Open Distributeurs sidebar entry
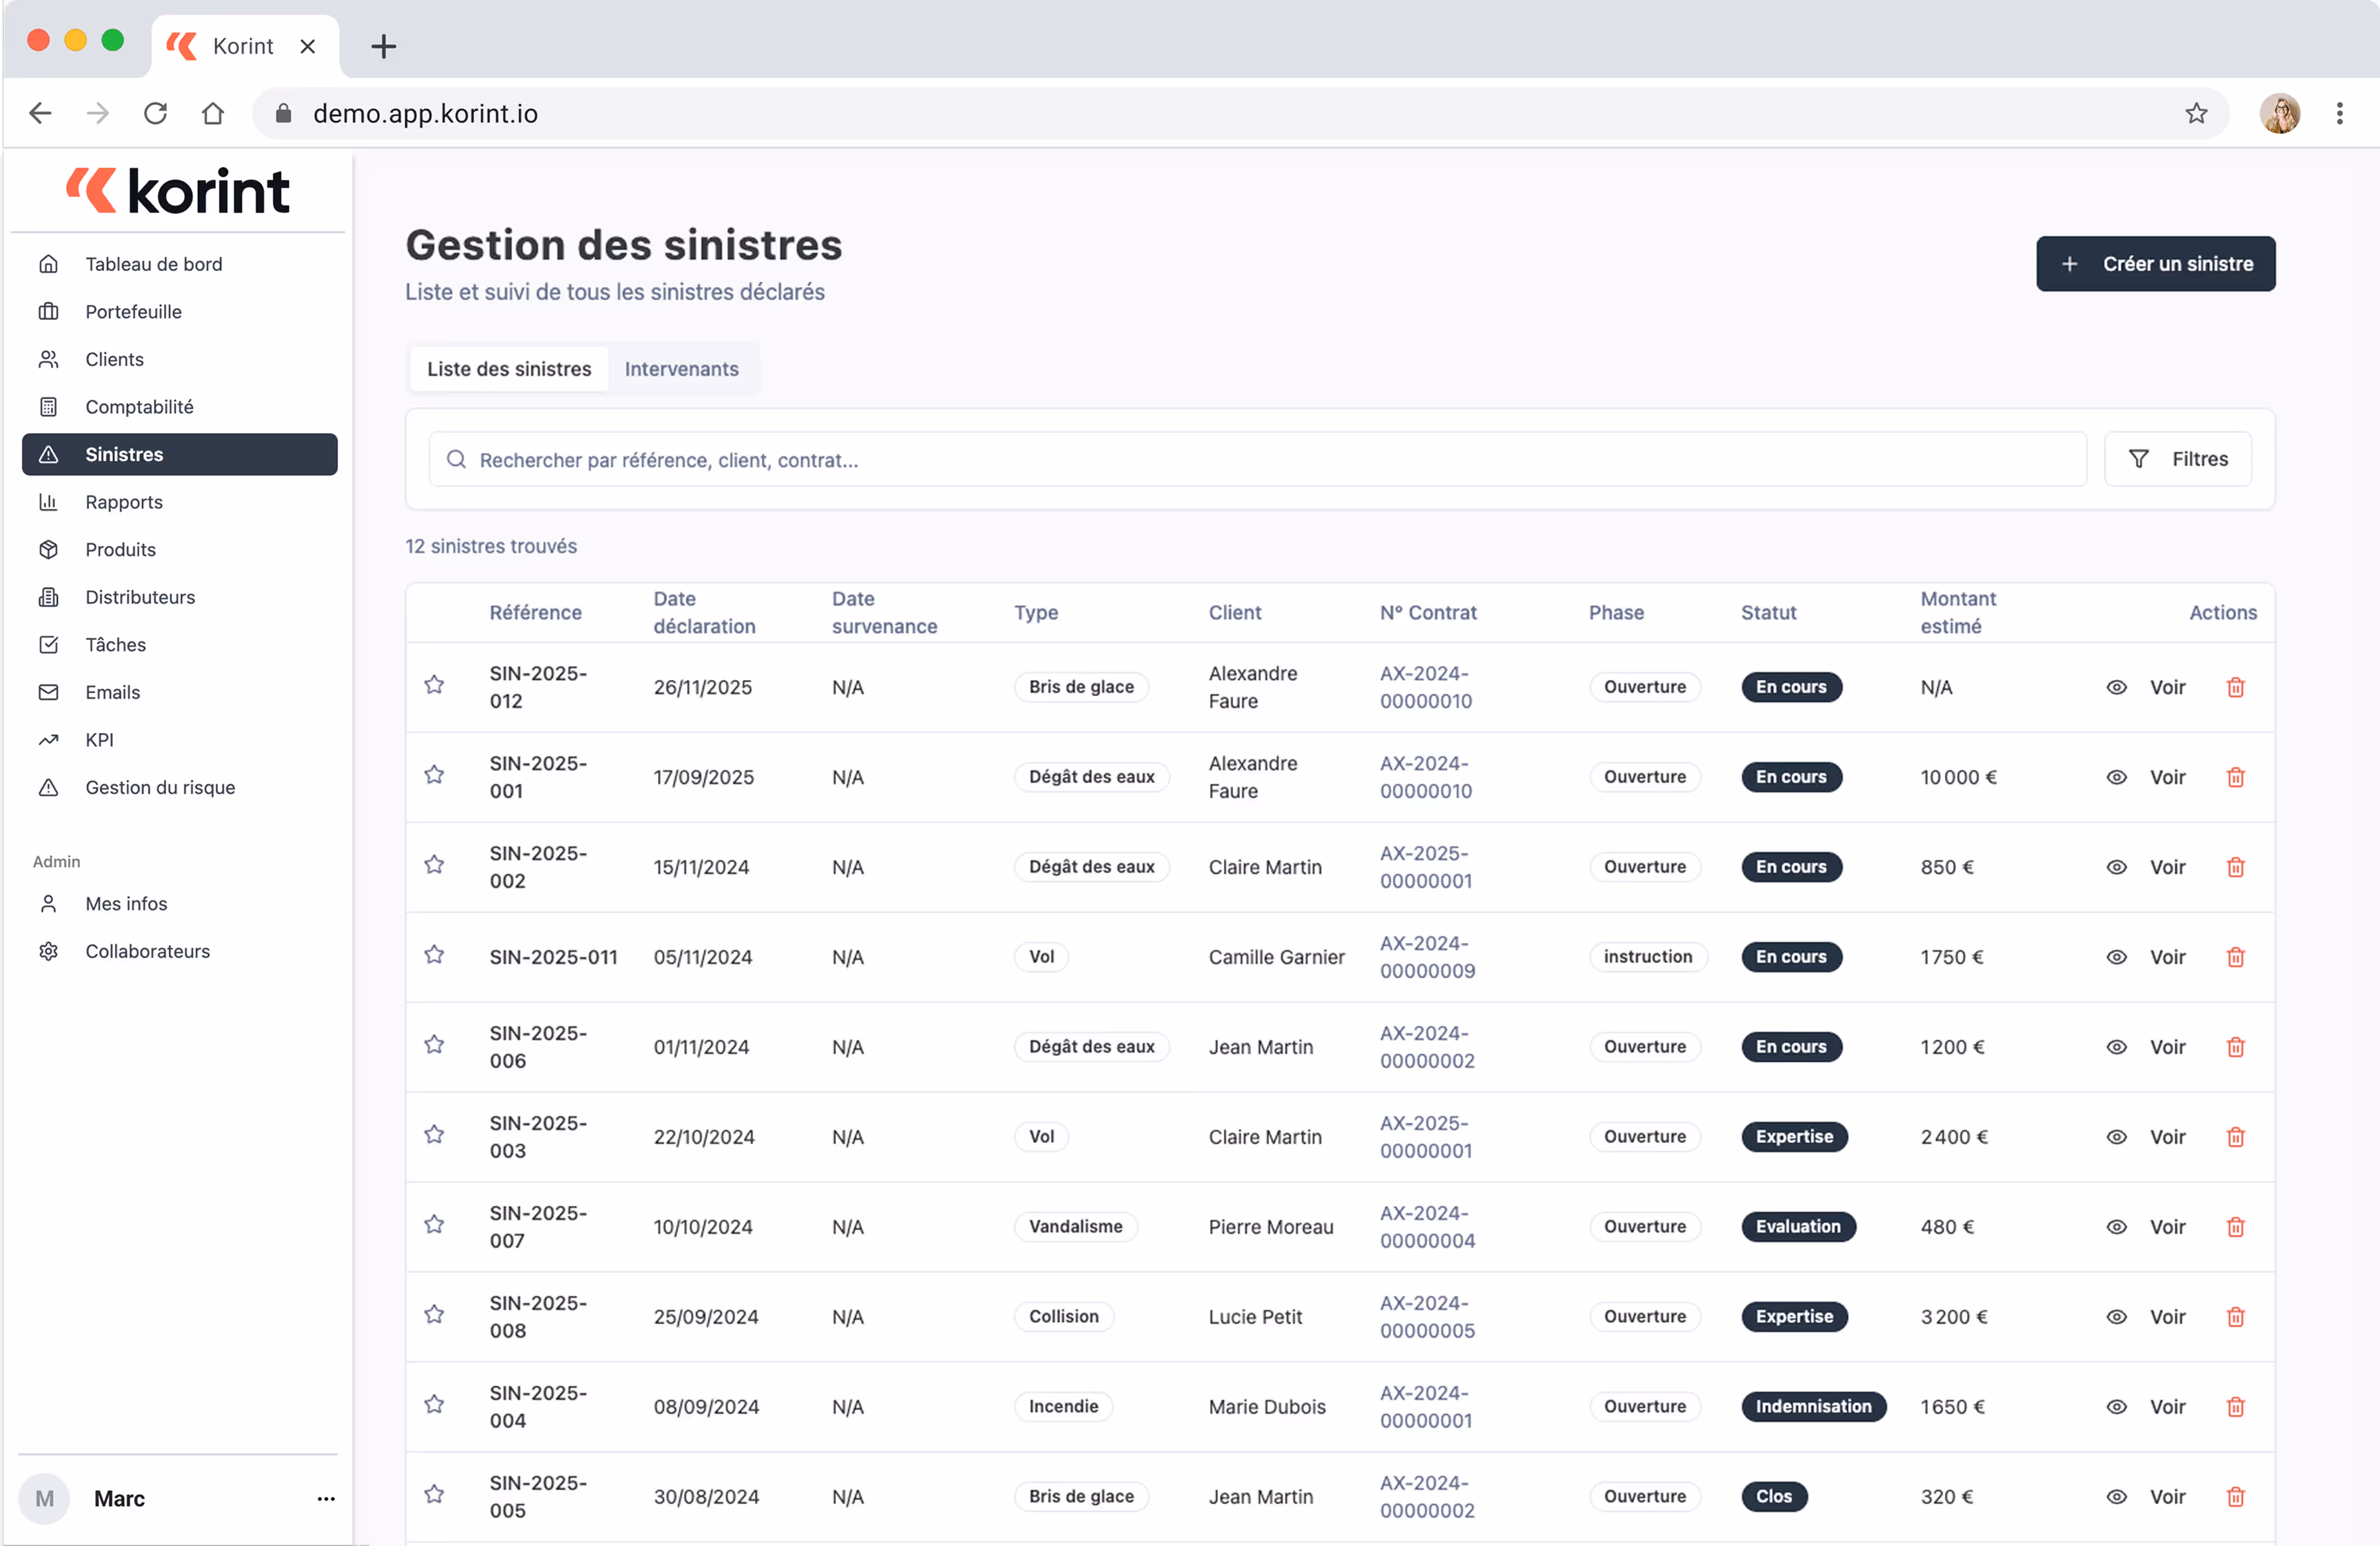This screenshot has width=2380, height=1546. click(140, 597)
